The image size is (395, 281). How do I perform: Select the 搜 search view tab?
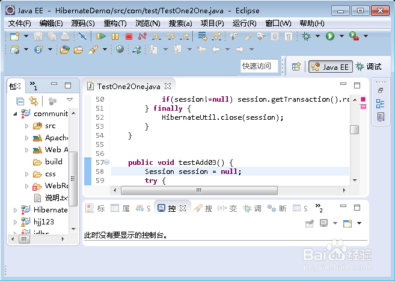(203, 208)
